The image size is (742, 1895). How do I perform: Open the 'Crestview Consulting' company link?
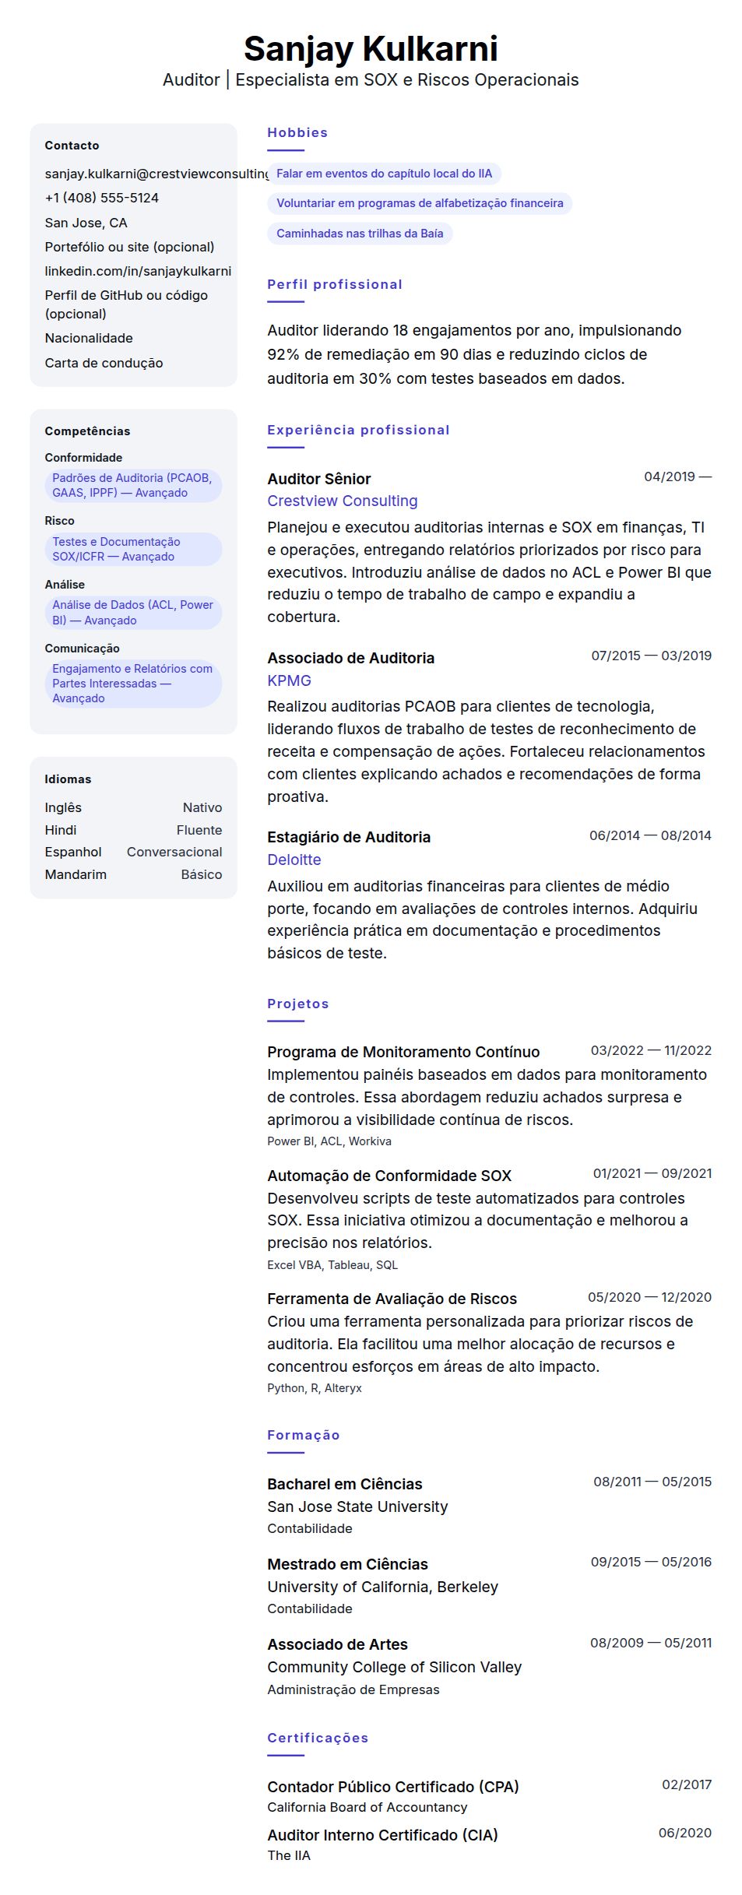(x=343, y=501)
